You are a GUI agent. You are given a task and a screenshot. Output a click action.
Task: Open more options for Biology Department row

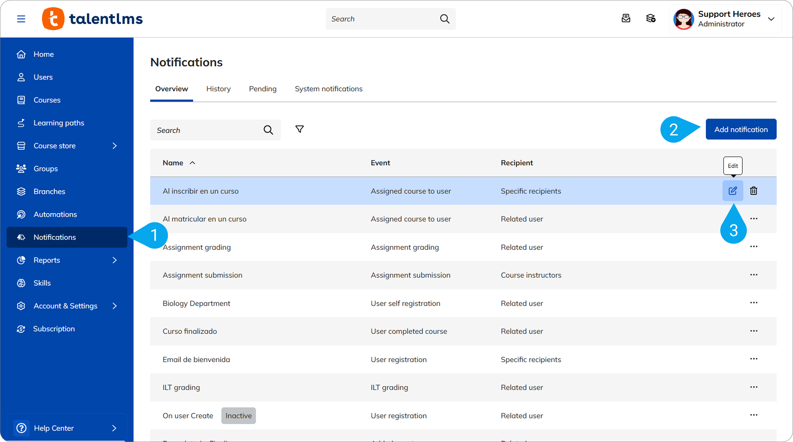[x=753, y=303]
